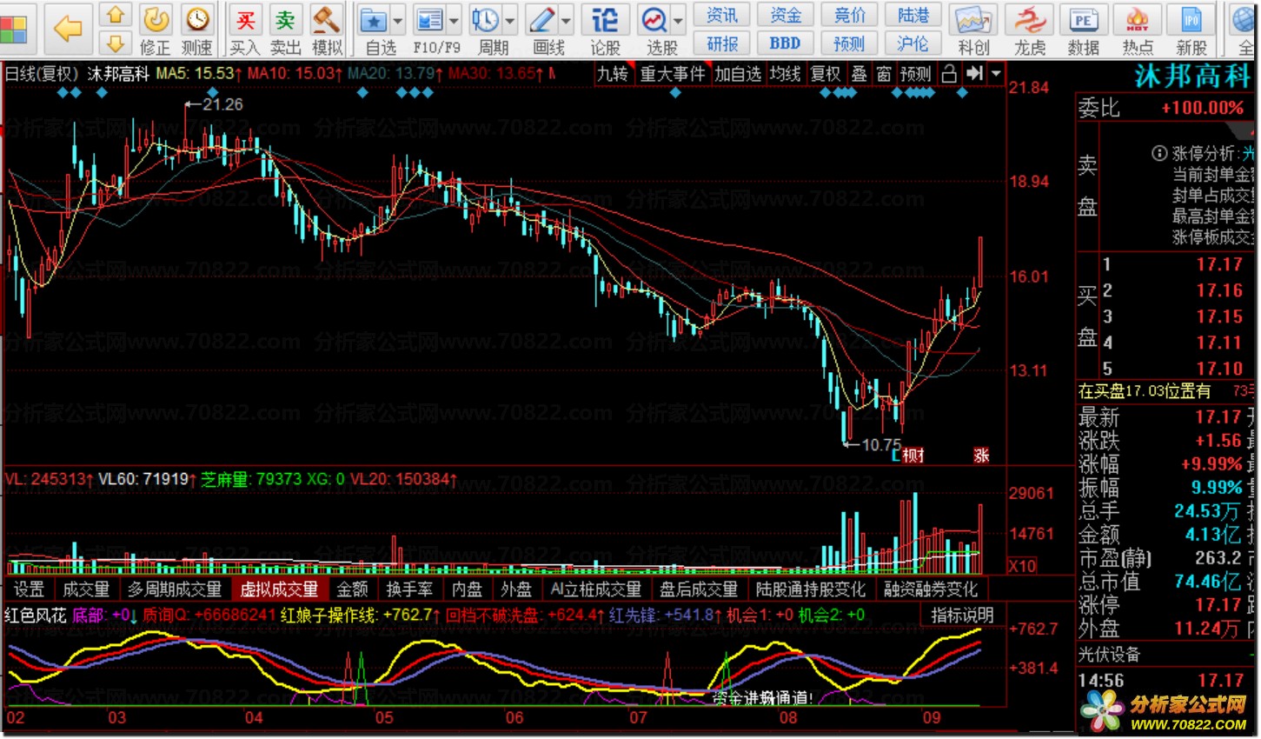
Task: Open the 热点 hot flame icon
Action: pos(1137,19)
